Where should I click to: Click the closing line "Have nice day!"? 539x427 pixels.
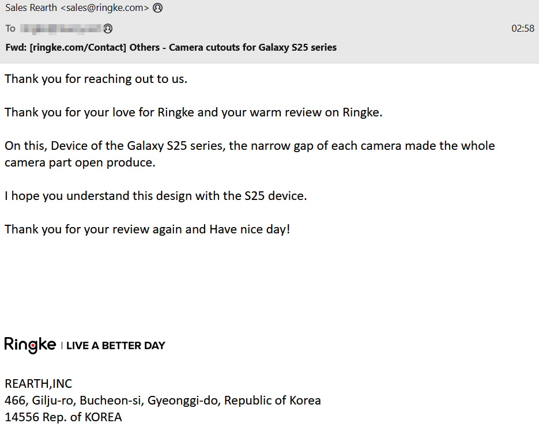250,229
